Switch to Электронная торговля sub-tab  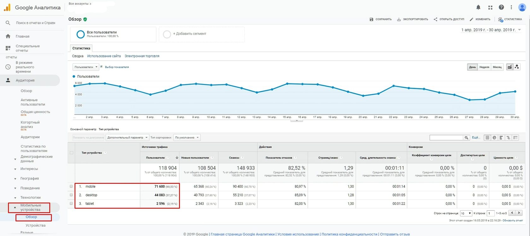coord(142,56)
